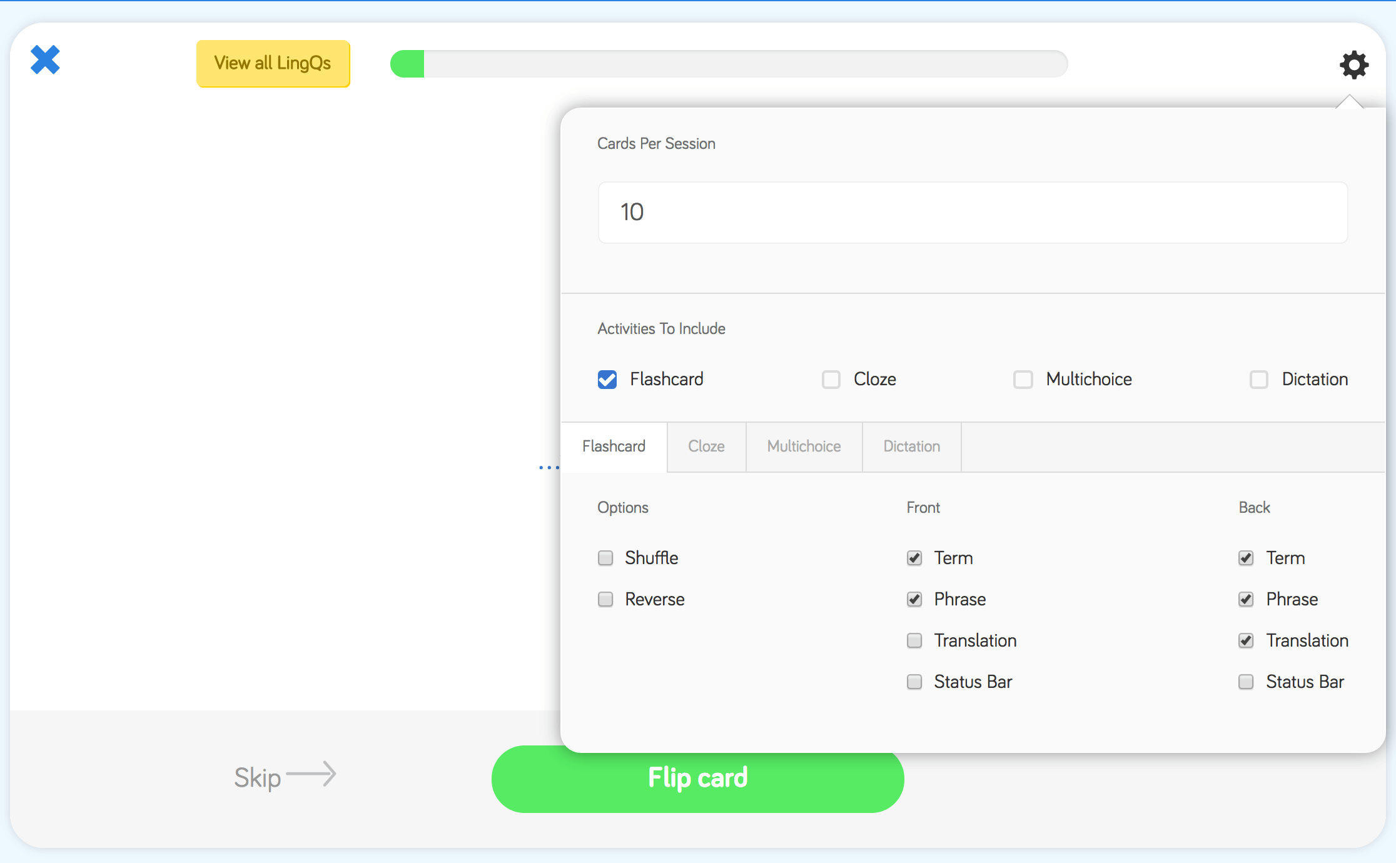Enable the Cloze activity checkbox
The image size is (1396, 863).
[831, 380]
